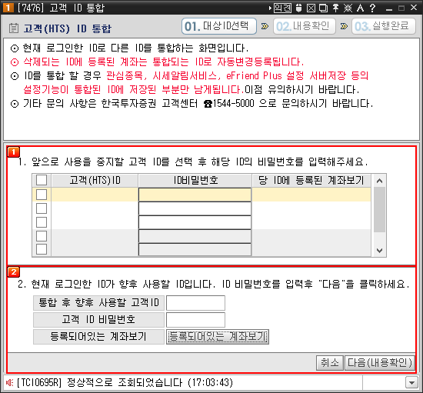This screenshot has height=393, width=423.
Task: Click the ID table vertical scrollbar thumb
Action: (380, 210)
